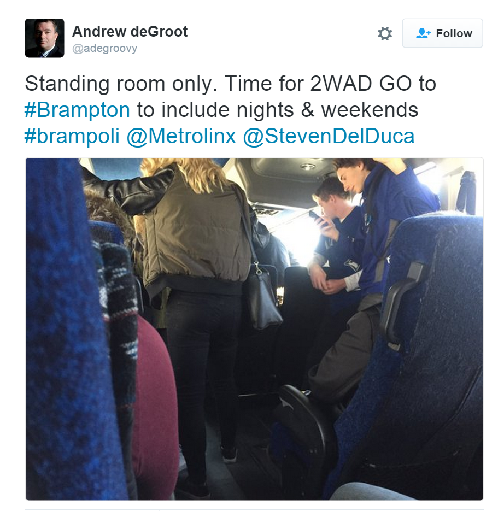The width and height of the screenshot is (498, 511).
Task: Select the text 'to include nights & weekends'
Action: point(277,110)
